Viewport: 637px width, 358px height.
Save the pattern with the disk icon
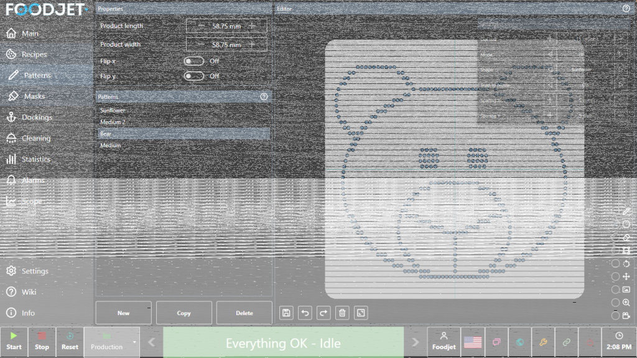286,313
